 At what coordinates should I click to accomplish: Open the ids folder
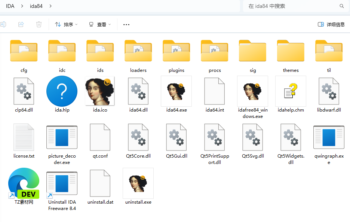pyautogui.click(x=100, y=51)
